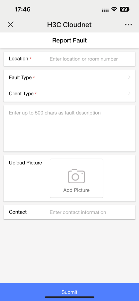Image resolution: width=139 pixels, height=301 pixels.
Task: Expand the Client Type chevron
Action: [129, 94]
